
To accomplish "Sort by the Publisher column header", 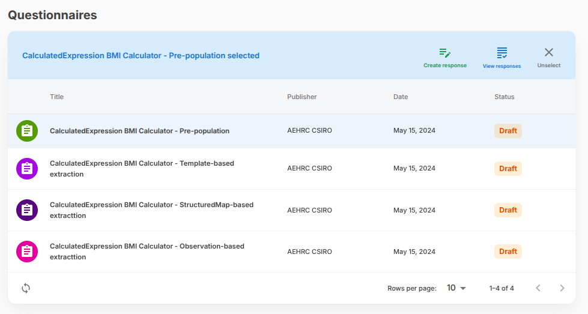I will click(x=302, y=97).
